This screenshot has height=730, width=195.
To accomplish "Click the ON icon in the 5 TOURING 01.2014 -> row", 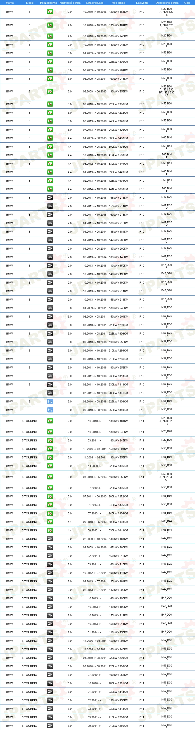I will coord(50,632).
